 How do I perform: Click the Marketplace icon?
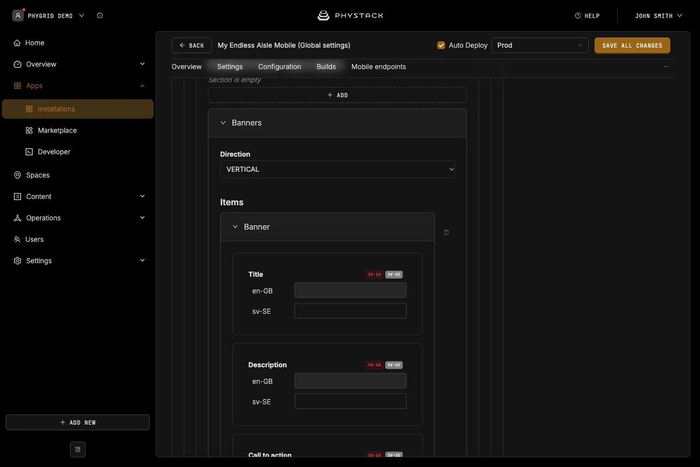(x=29, y=130)
